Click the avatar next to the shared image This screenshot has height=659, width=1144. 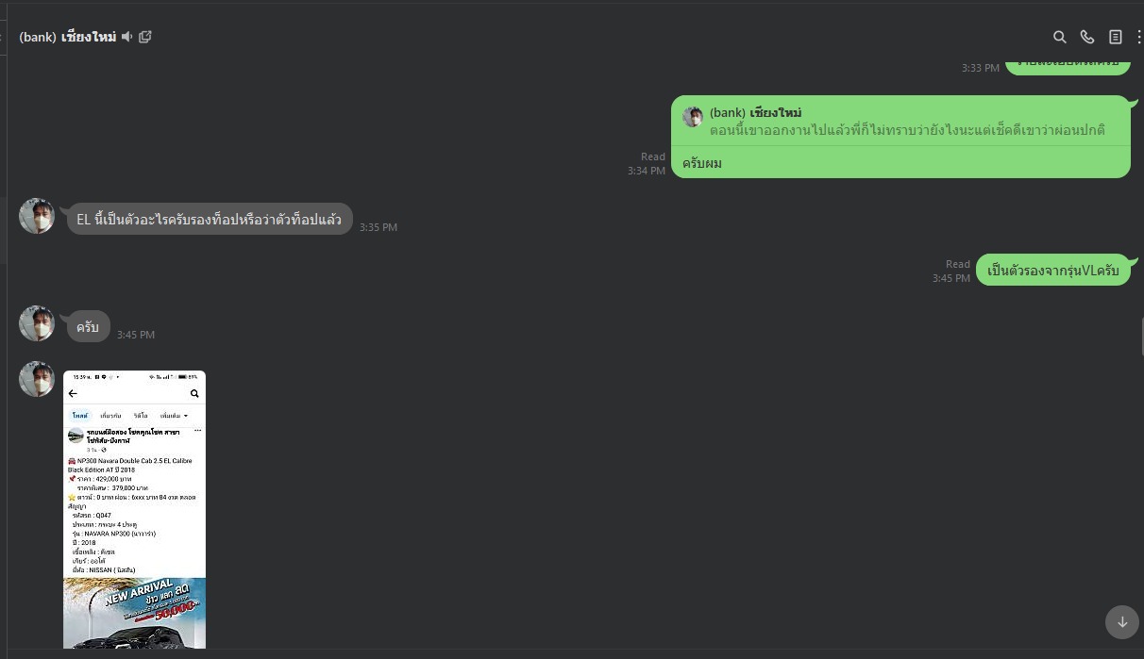click(x=37, y=379)
